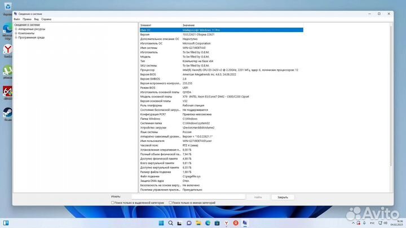Select the 'Версия BIOS' row
The image size is (406, 228).
click(x=221, y=74)
